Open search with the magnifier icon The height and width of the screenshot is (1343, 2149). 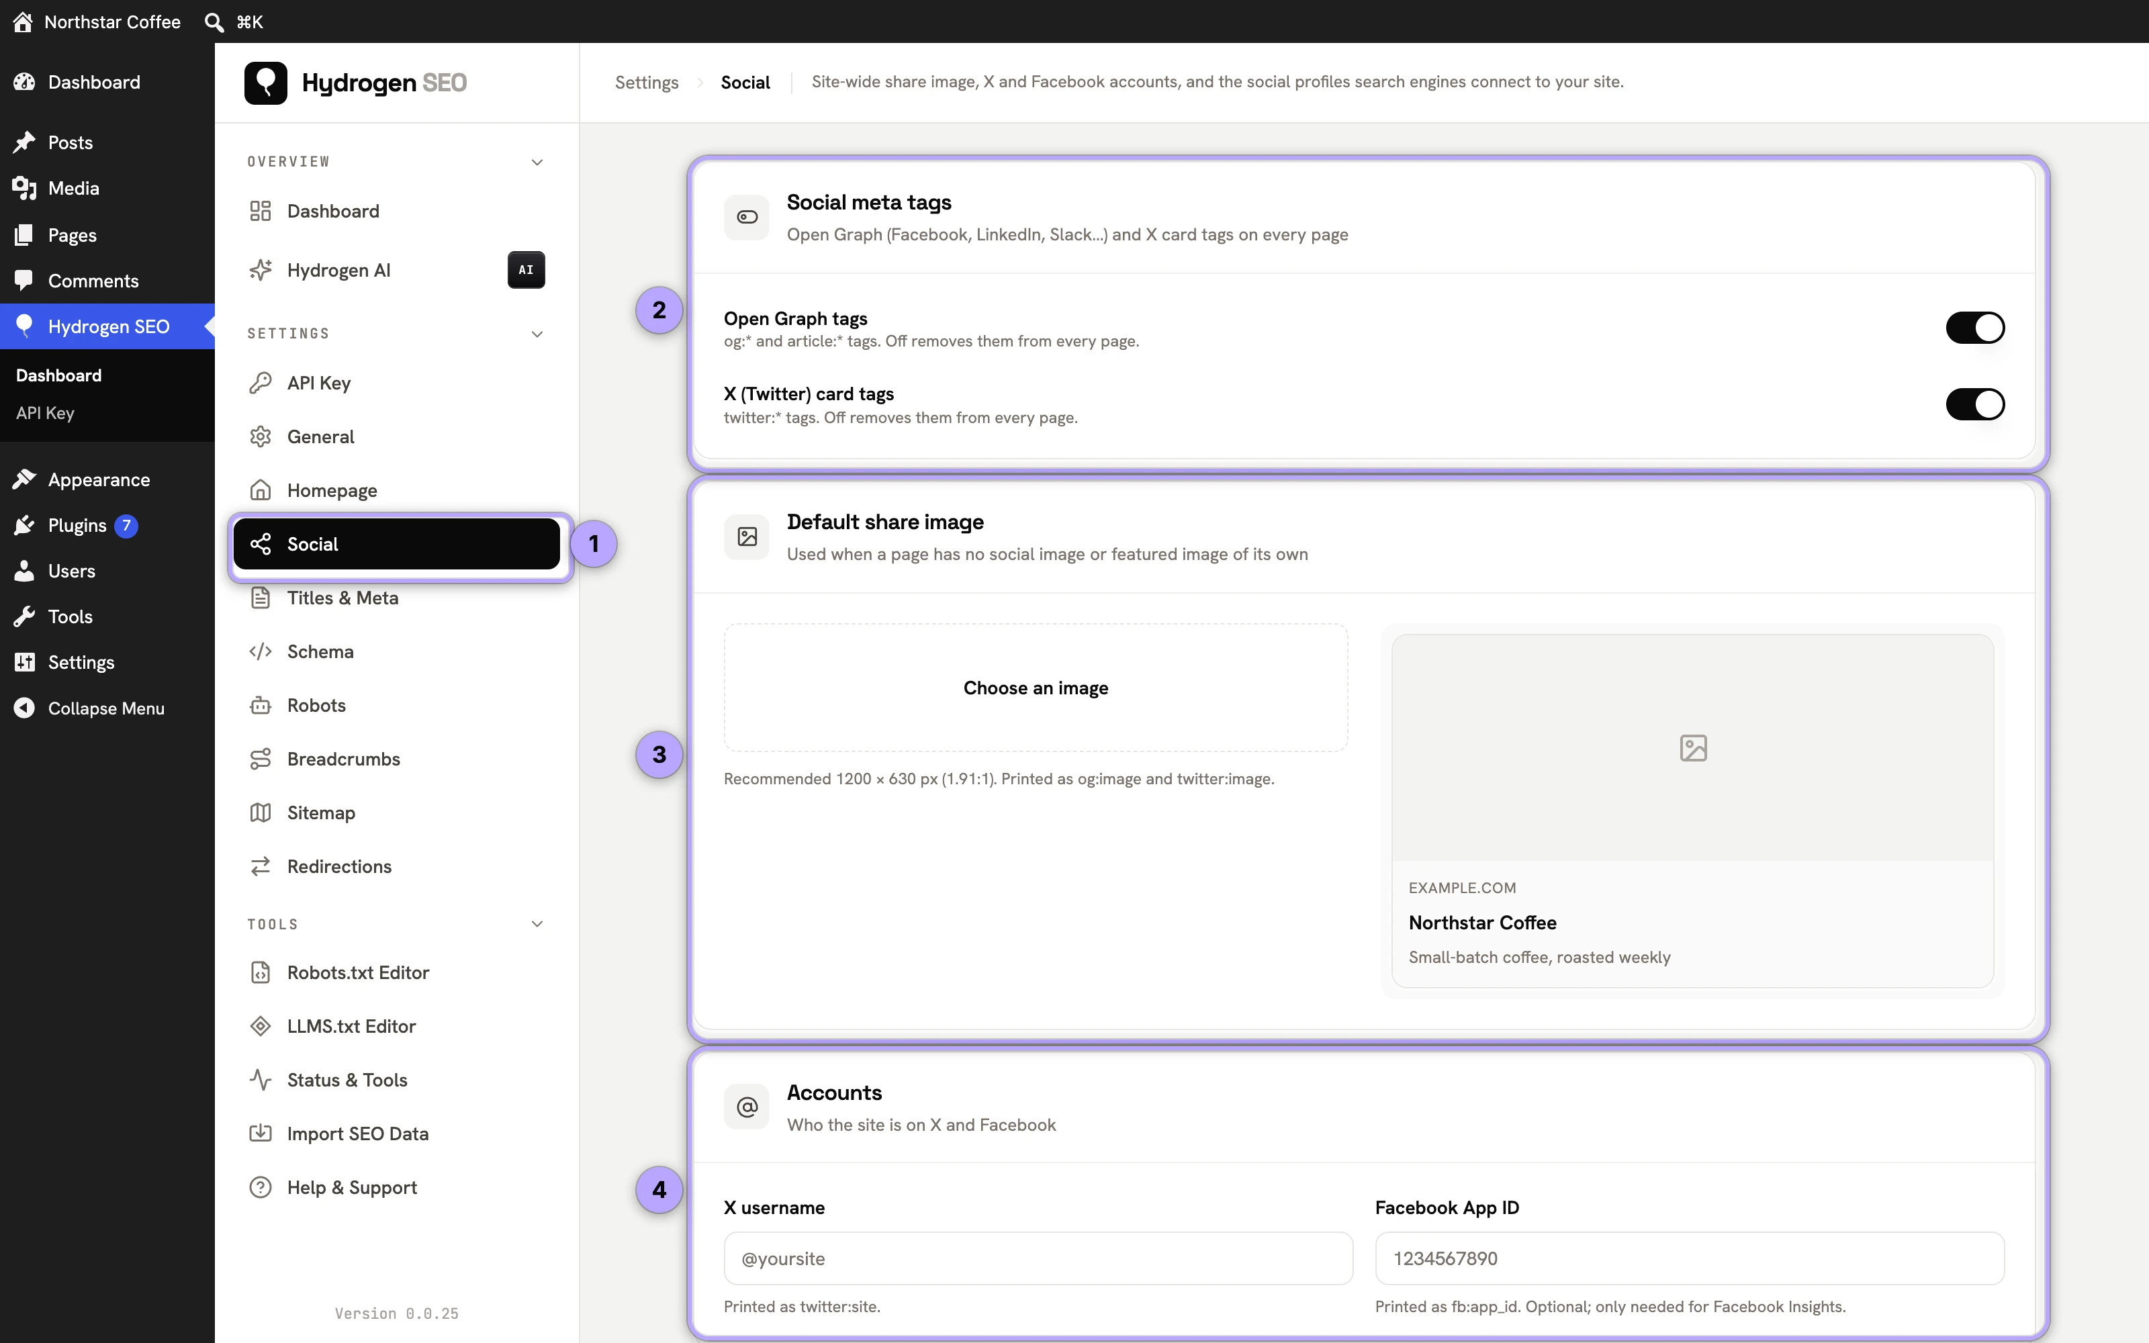(214, 21)
